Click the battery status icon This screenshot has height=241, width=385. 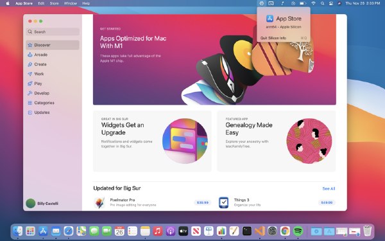coord(303,3)
